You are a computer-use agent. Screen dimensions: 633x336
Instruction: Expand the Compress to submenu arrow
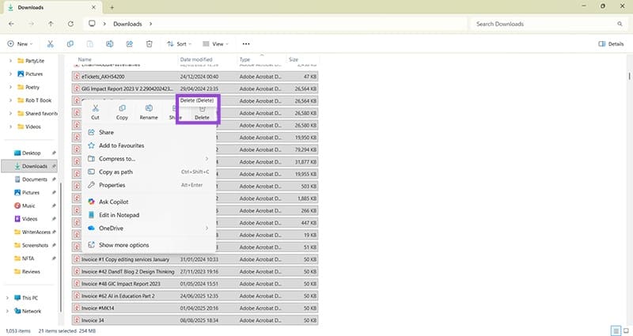pos(207,159)
